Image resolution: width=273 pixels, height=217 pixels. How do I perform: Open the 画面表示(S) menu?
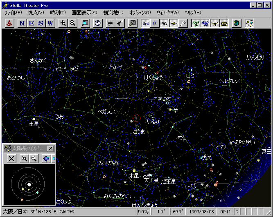pos(84,13)
